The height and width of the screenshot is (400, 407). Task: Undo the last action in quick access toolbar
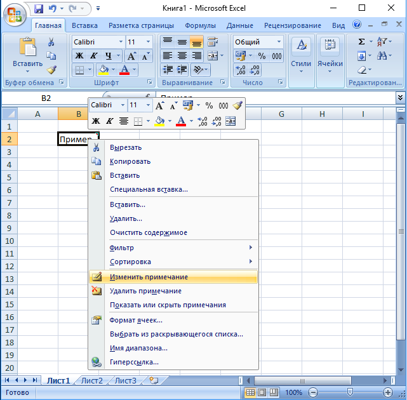click(x=53, y=8)
